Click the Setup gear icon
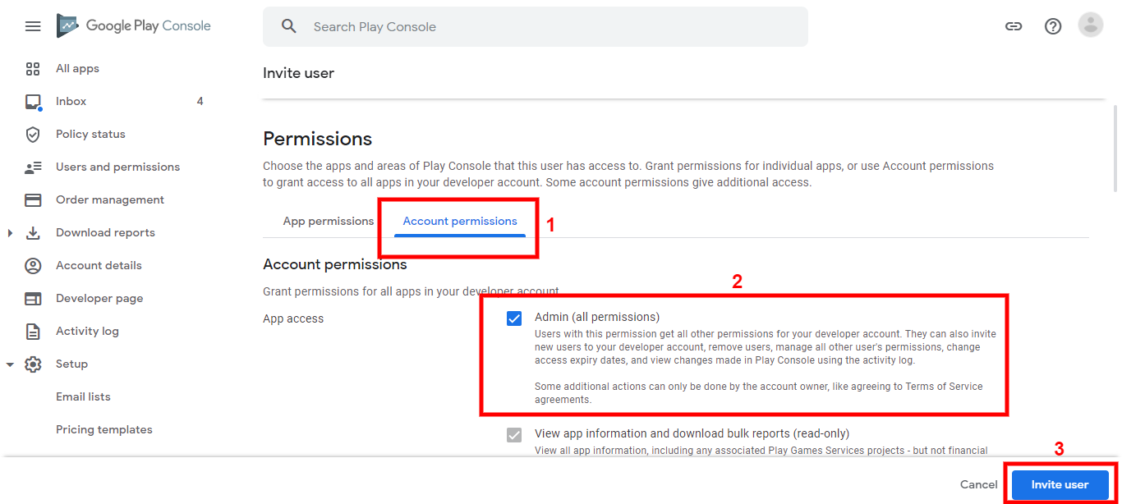The height and width of the screenshot is (504, 1122). click(x=33, y=364)
